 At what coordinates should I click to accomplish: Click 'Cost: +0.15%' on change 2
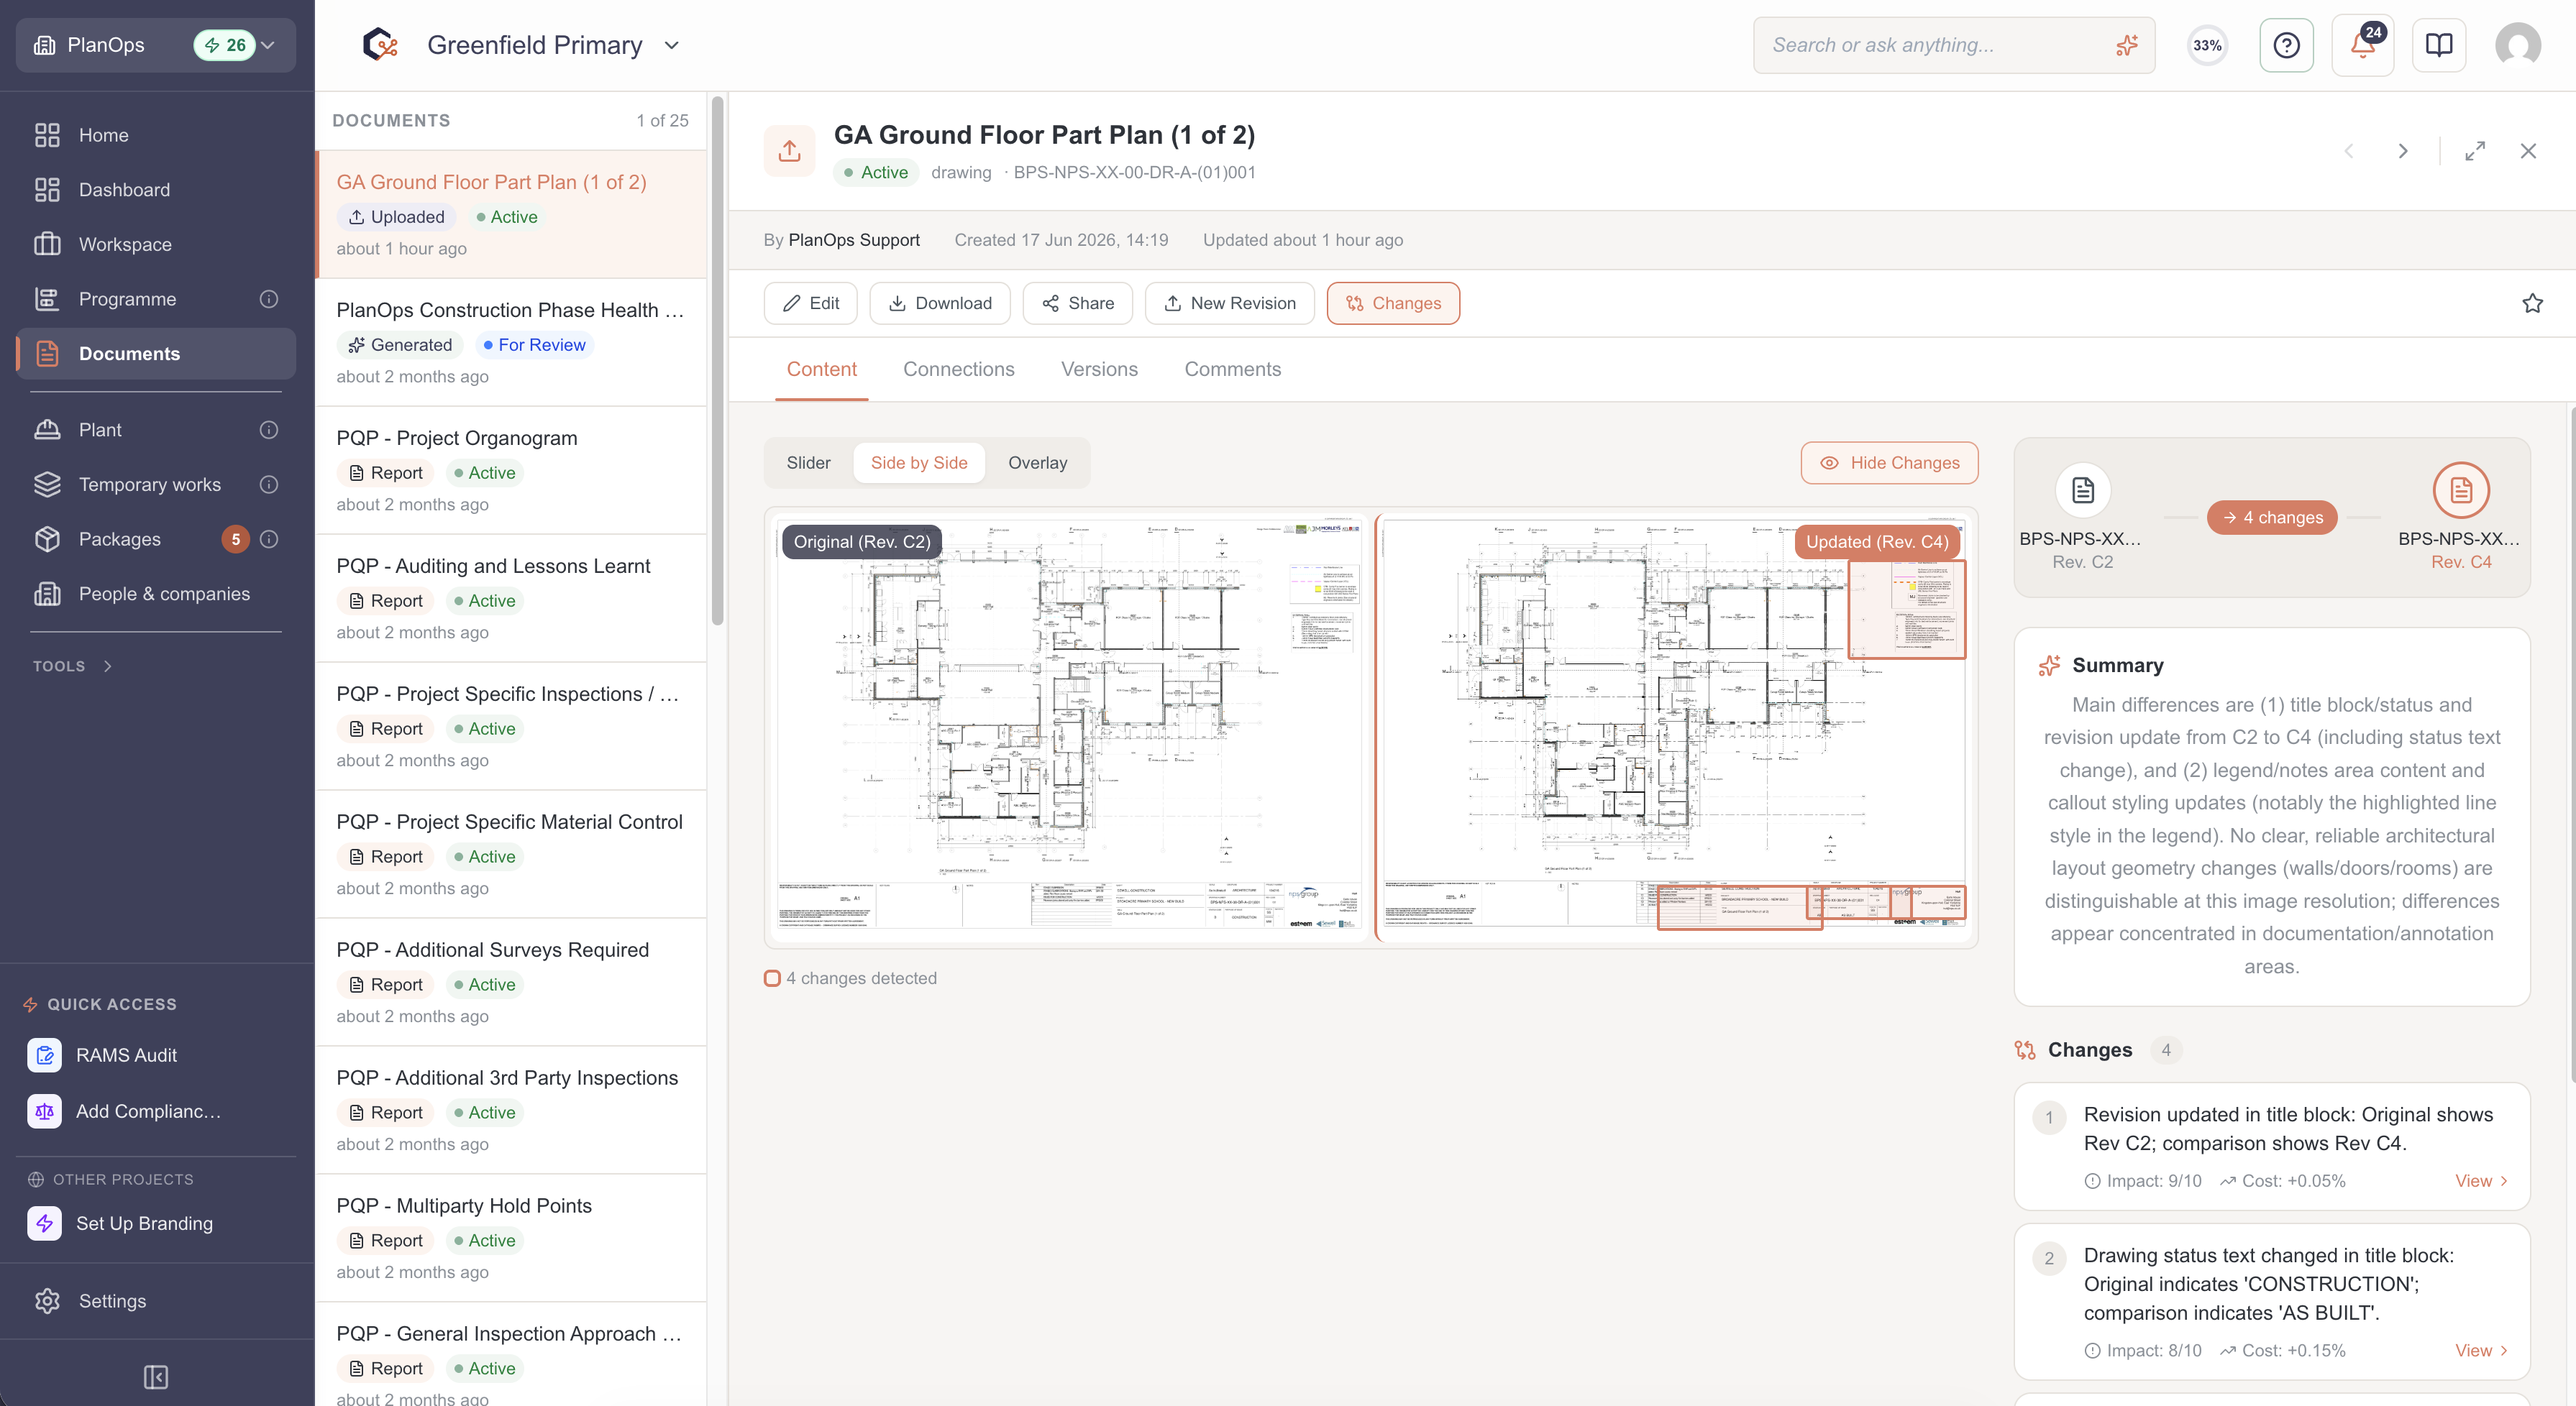2282,1351
